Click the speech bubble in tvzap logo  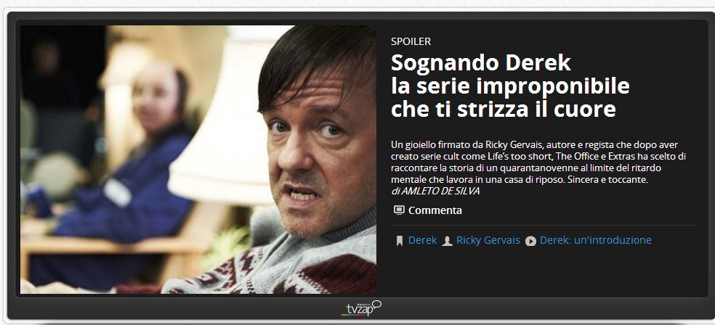coord(376,304)
